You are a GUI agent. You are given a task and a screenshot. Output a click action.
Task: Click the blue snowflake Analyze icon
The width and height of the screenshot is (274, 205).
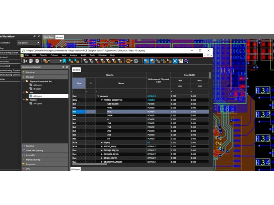(175, 61)
